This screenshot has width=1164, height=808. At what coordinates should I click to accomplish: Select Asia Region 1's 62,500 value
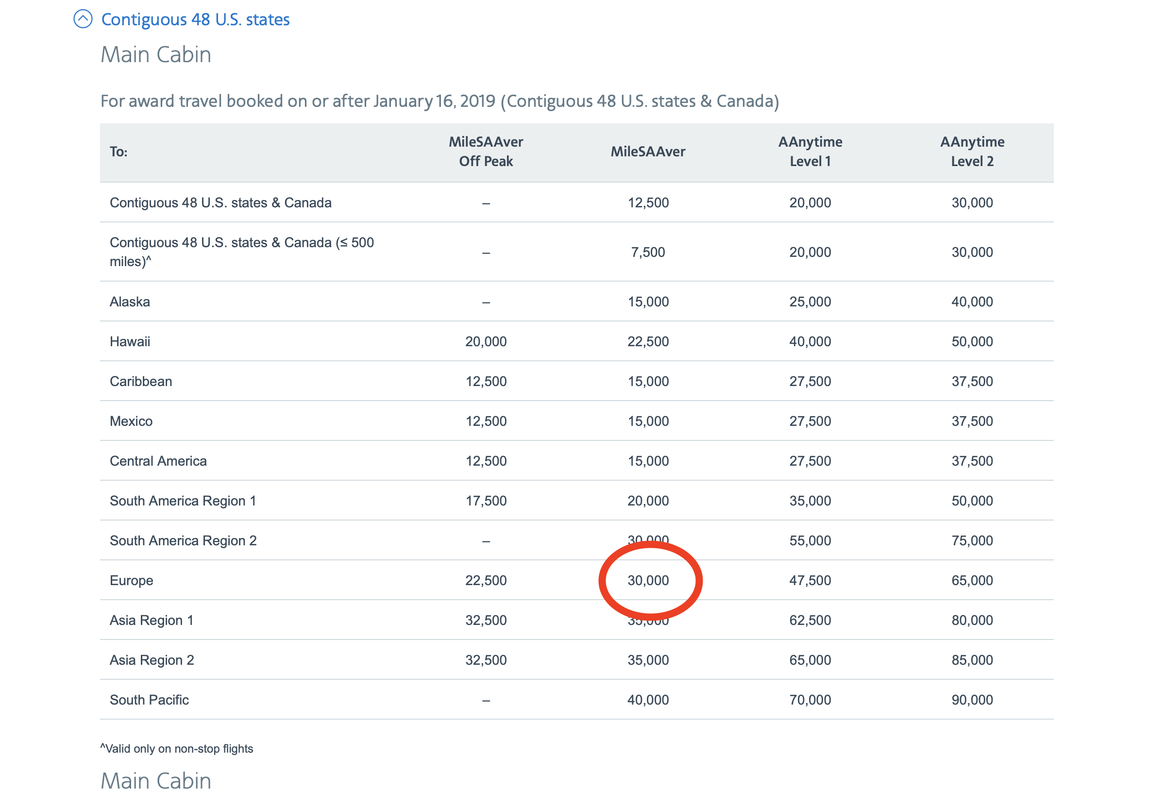click(810, 620)
